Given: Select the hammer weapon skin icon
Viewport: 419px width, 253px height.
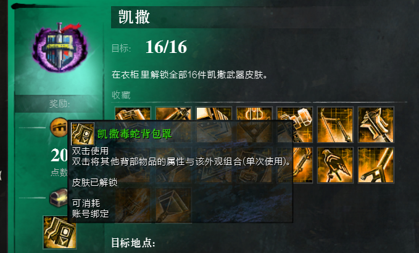Looking at the screenshot, I should pyautogui.click(x=295, y=125).
